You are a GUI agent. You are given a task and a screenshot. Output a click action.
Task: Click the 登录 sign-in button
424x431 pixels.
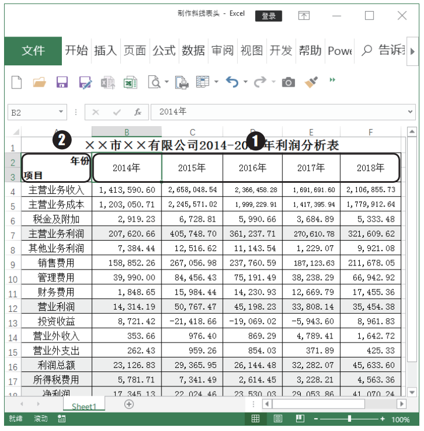coord(268,16)
